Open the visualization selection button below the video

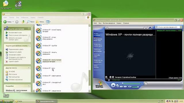click(106, 77)
